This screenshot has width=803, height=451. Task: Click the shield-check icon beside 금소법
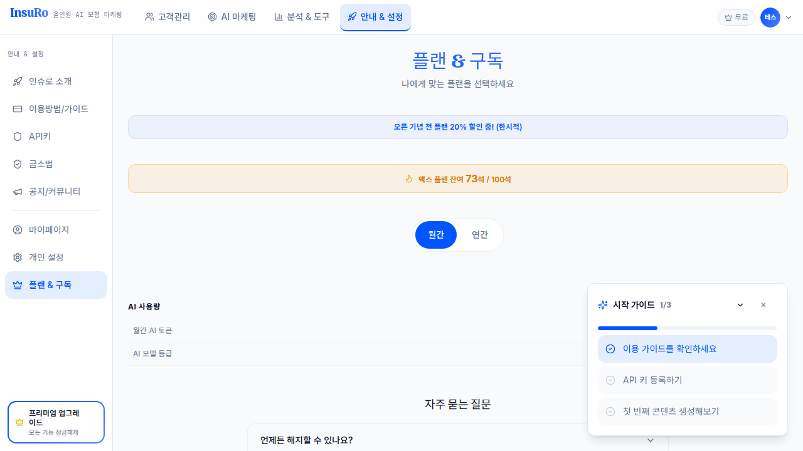(x=18, y=164)
